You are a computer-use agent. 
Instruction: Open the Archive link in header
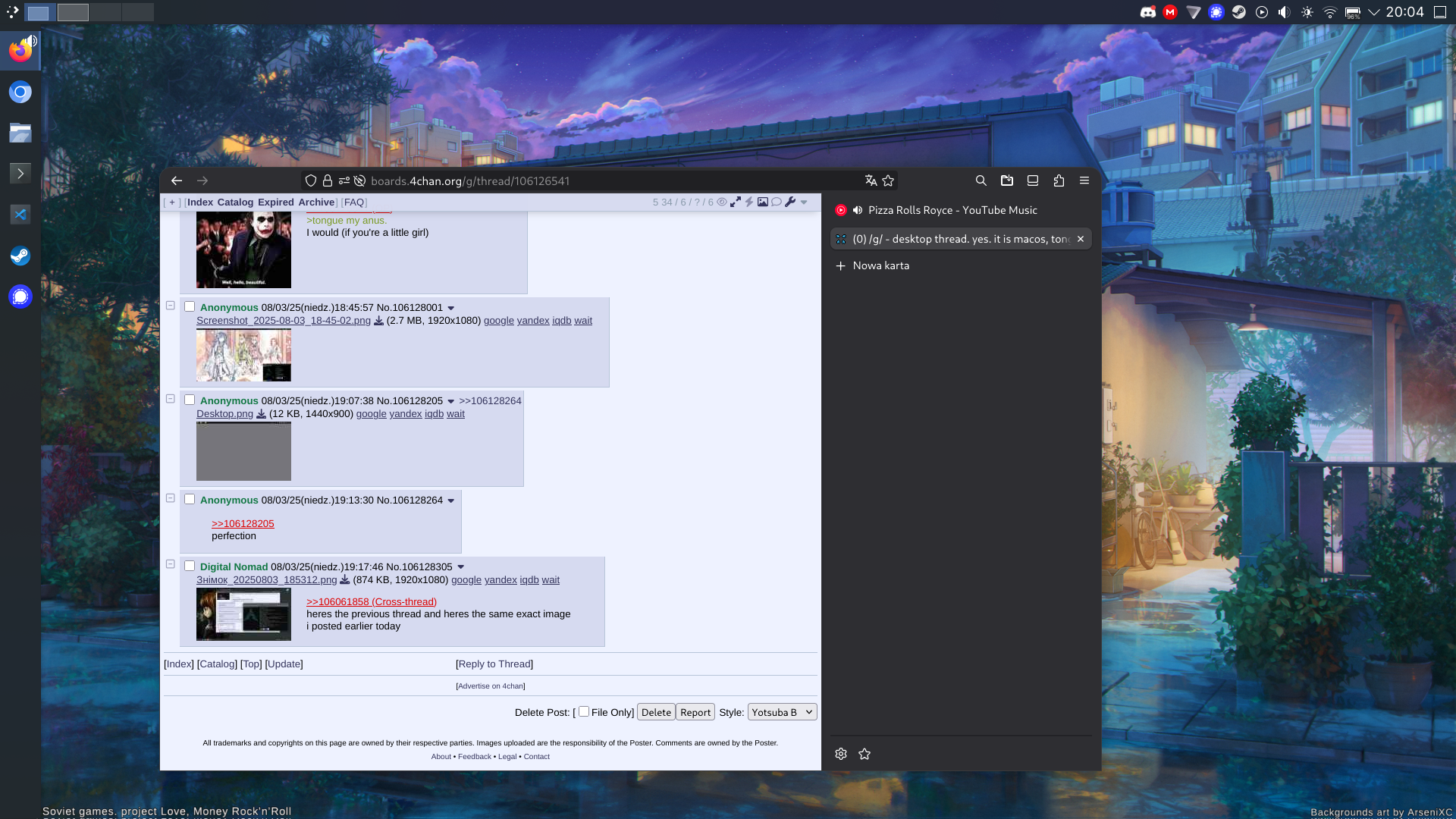[316, 202]
